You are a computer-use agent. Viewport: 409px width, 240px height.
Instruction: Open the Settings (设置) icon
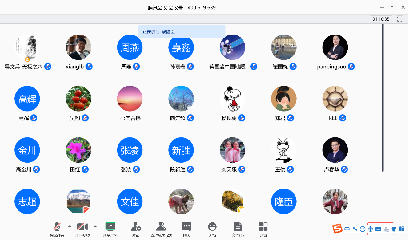point(263,227)
